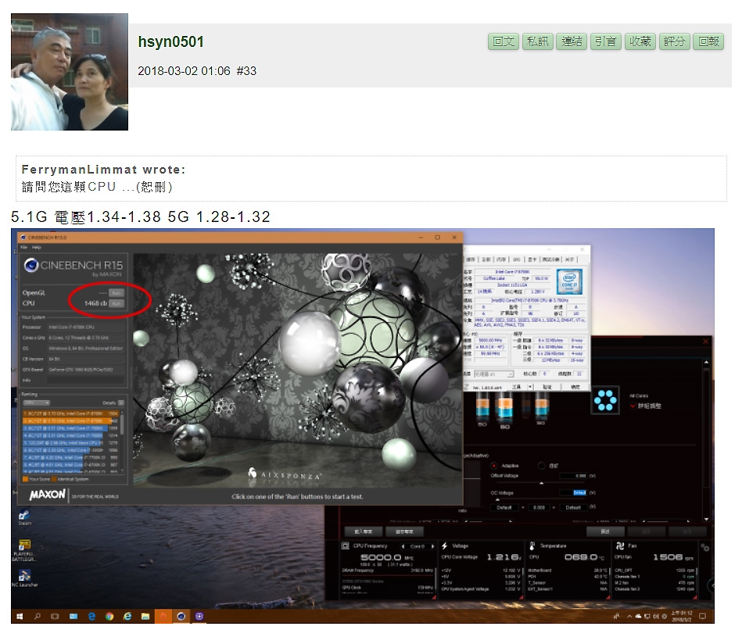Switch to CPU-Z 內存 memory tab
Image resolution: width=742 pixels, height=637 pixels.
501,259
